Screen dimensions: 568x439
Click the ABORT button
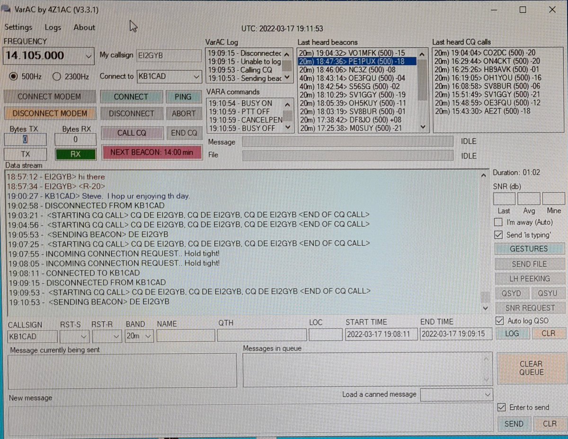[x=183, y=113]
